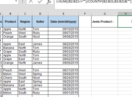The image size is (132, 97).
Task: Click Seller cell Ruby in 09/01/2019 row
Action: [x=40, y=93]
